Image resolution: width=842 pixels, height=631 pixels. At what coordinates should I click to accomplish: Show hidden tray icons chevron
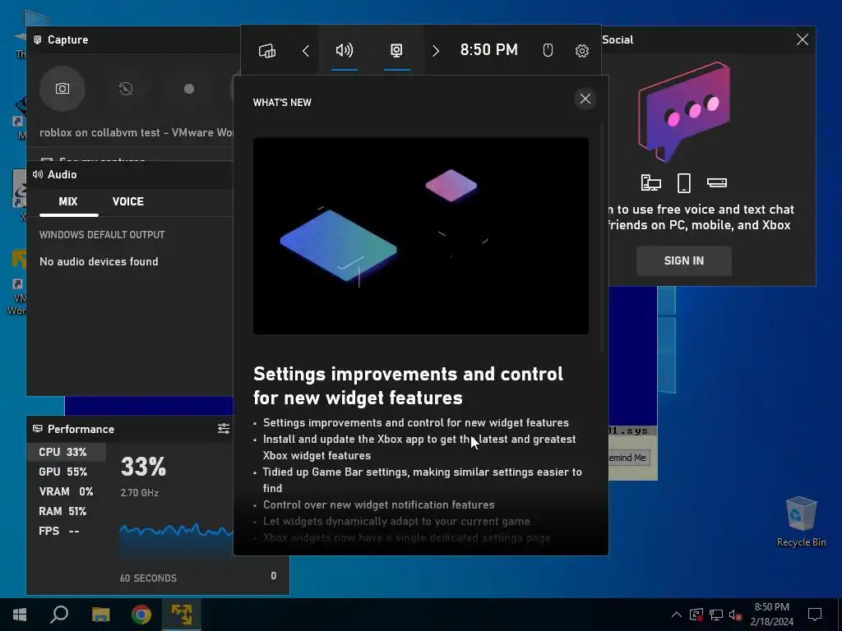(677, 615)
